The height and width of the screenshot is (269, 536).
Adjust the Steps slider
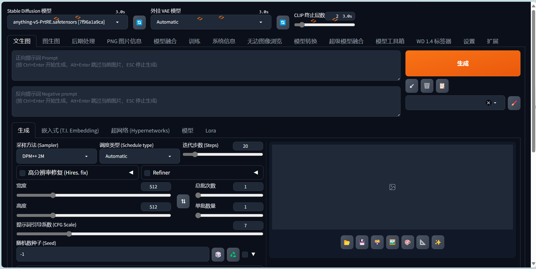pos(223,154)
